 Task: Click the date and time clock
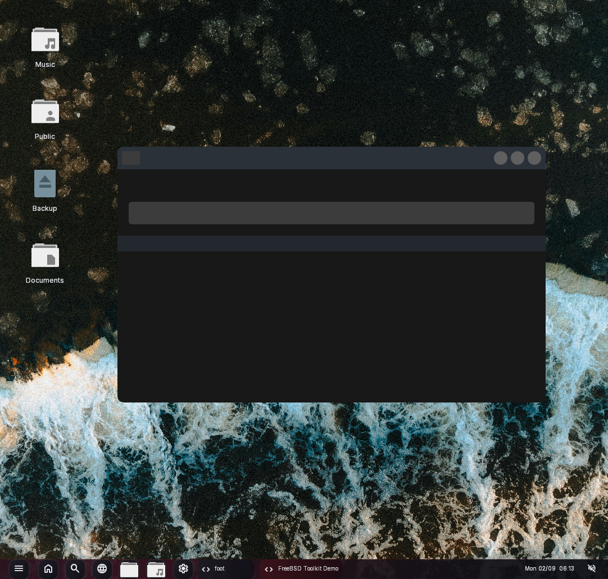549,569
